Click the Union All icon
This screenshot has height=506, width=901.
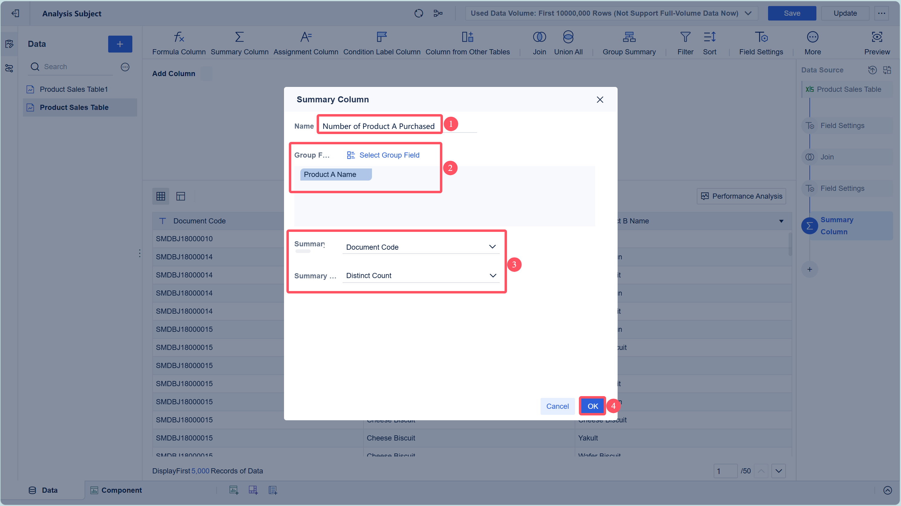tap(568, 37)
